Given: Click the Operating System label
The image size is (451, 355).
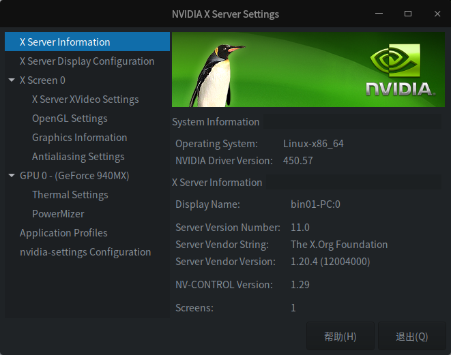Looking at the screenshot, I should (216, 144).
